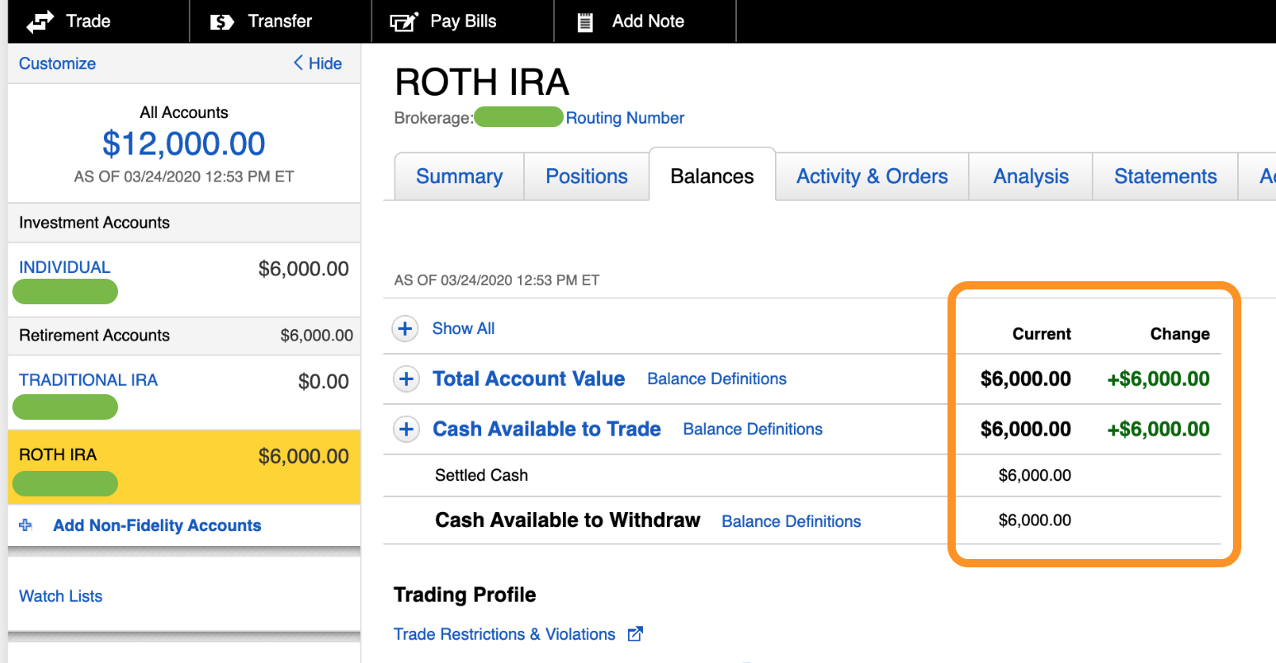The image size is (1276, 663).
Task: Click the Add Note notepad icon
Action: point(585,21)
